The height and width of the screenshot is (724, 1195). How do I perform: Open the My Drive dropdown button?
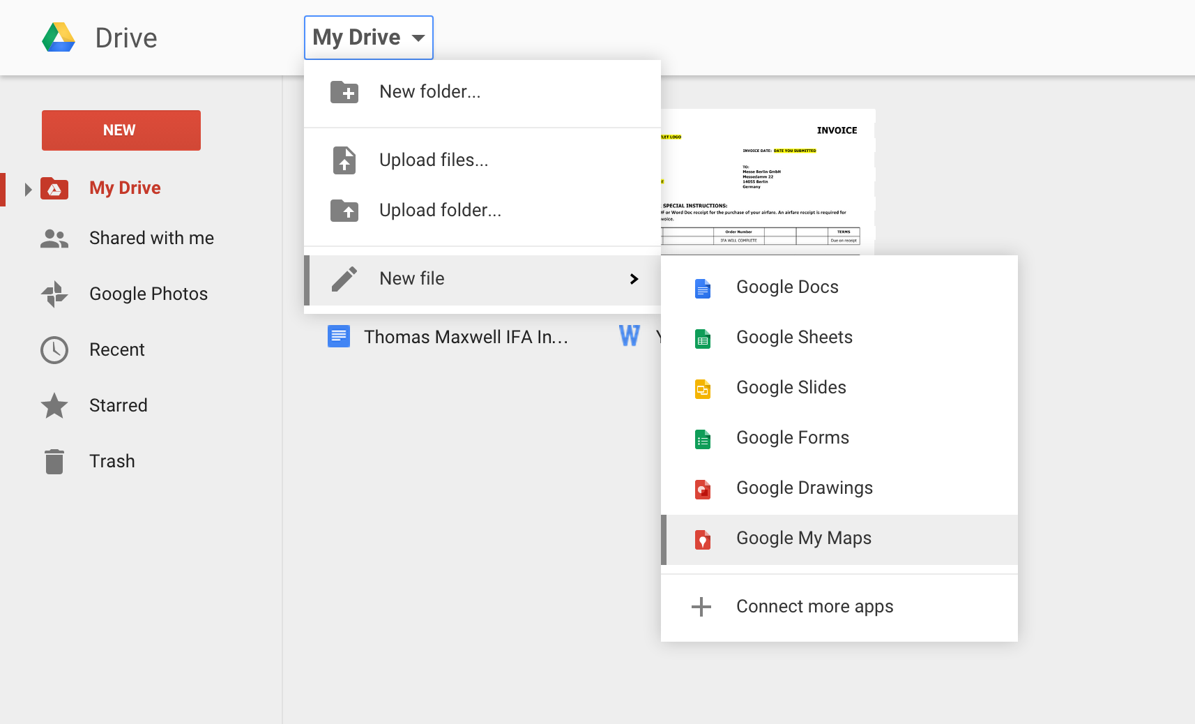(x=368, y=38)
